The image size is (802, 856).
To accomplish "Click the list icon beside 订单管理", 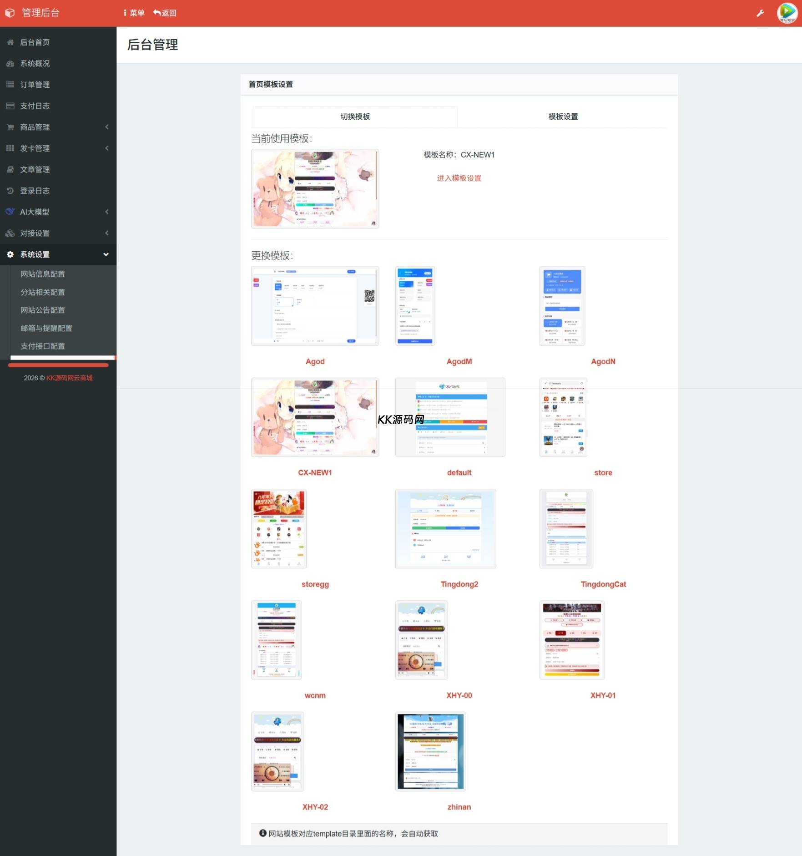I will pyautogui.click(x=10, y=85).
